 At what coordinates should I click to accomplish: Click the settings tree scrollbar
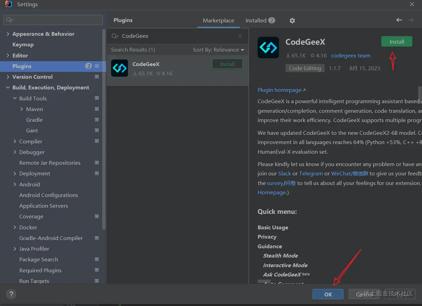coord(104,129)
